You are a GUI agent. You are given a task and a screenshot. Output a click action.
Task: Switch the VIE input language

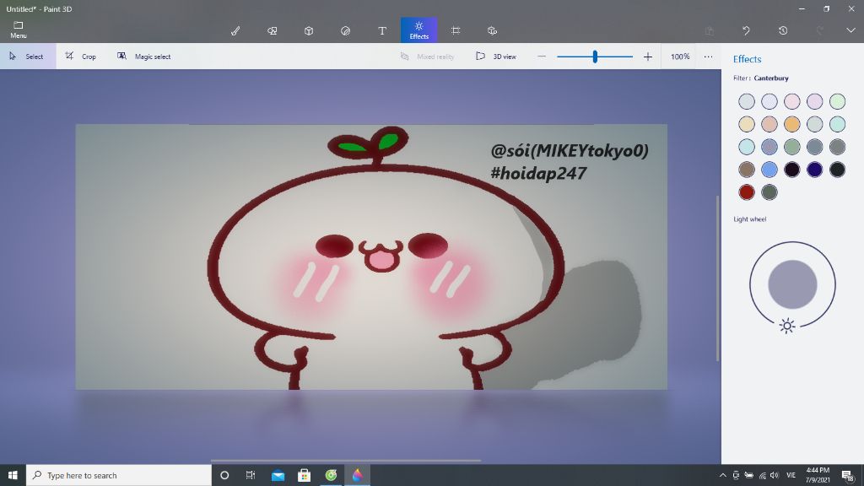point(791,475)
